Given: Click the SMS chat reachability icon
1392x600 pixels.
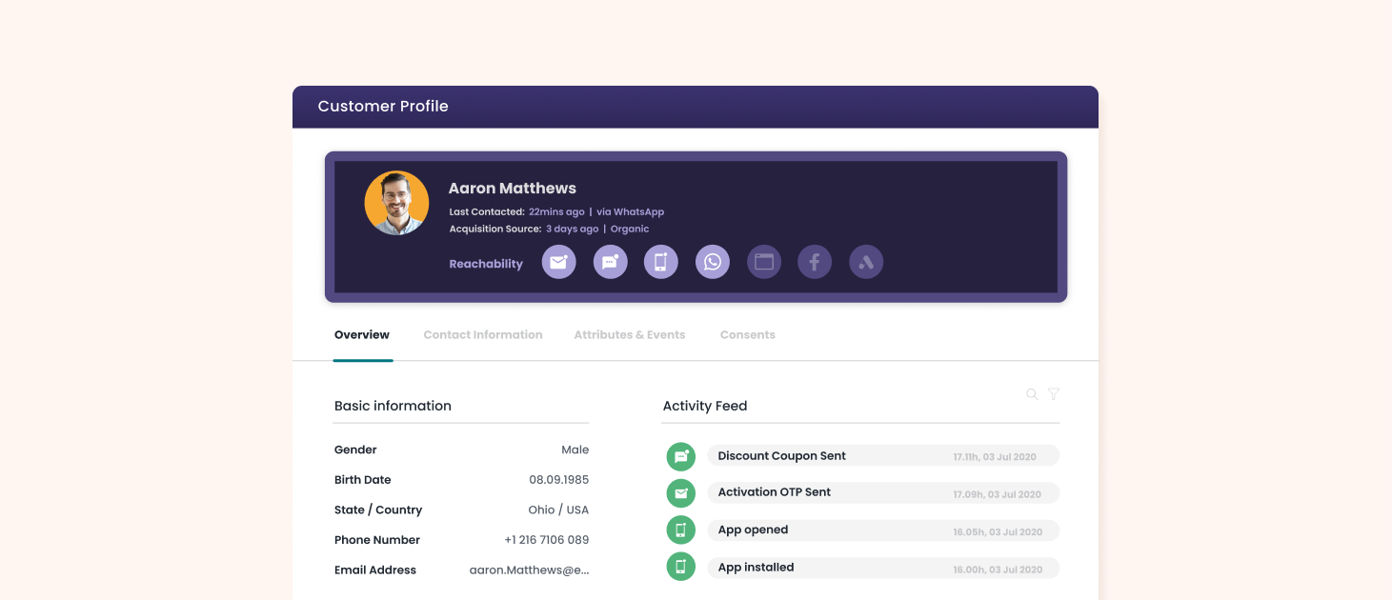Looking at the screenshot, I should click(x=611, y=262).
